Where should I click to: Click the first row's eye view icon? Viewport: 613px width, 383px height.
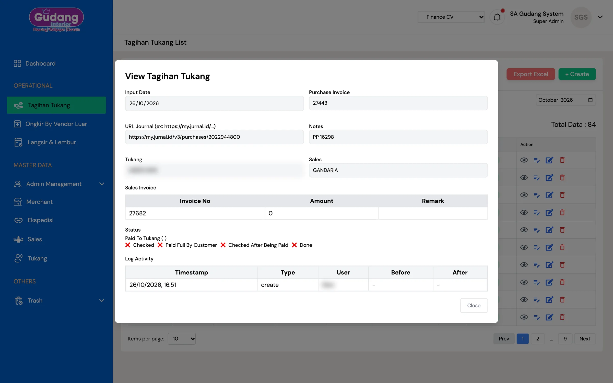524,160
